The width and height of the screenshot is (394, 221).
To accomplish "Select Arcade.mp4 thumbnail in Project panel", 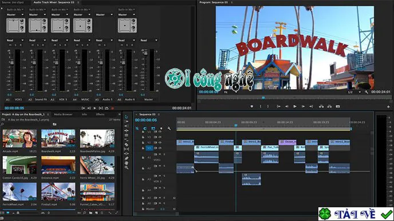I will click(19, 138).
